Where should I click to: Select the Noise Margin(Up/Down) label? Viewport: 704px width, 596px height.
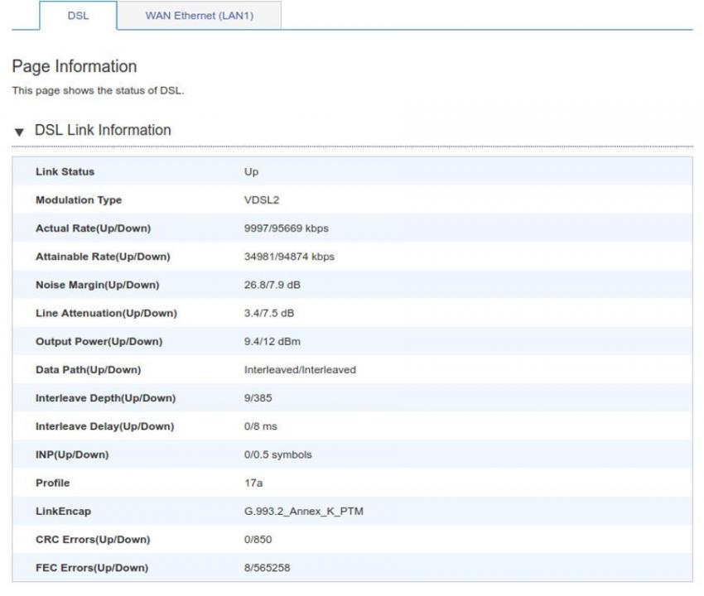tap(97, 285)
